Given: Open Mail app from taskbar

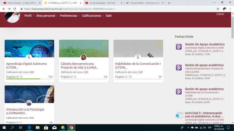Looking at the screenshot, I should coord(54,127).
